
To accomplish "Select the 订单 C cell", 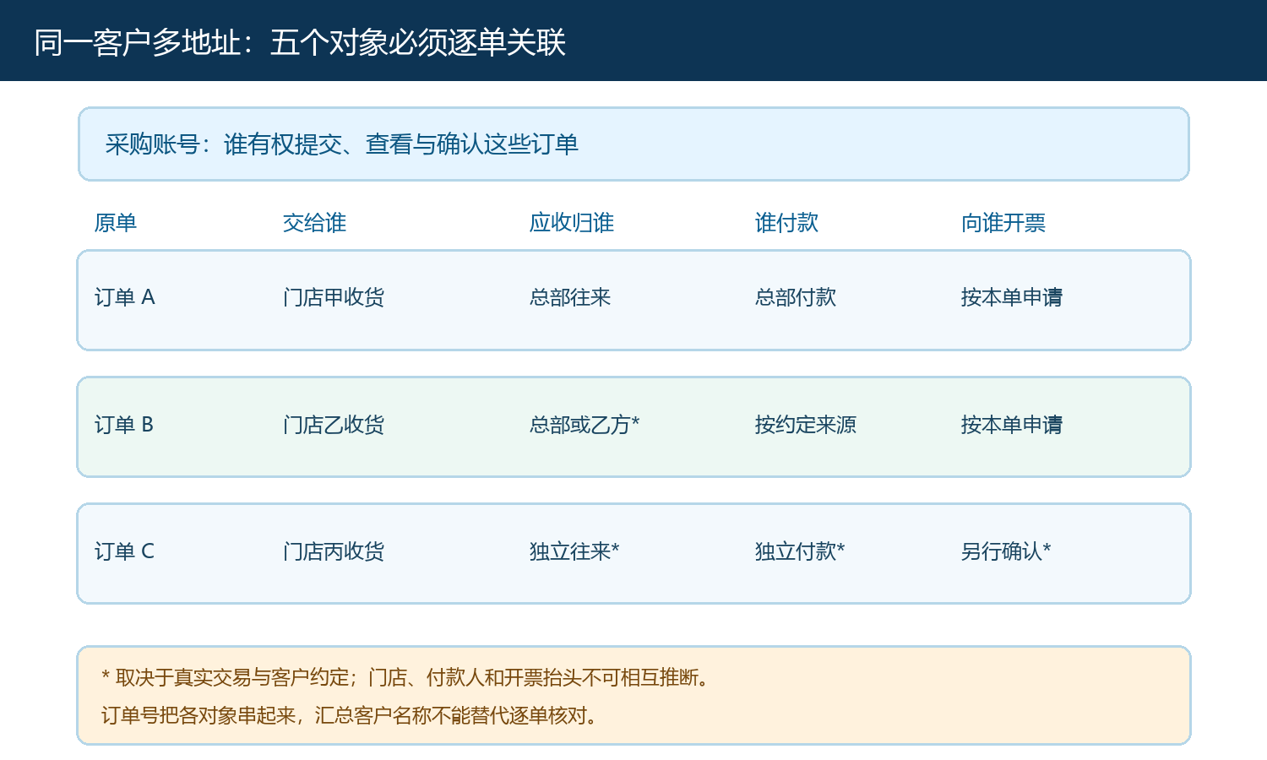I will [x=124, y=551].
